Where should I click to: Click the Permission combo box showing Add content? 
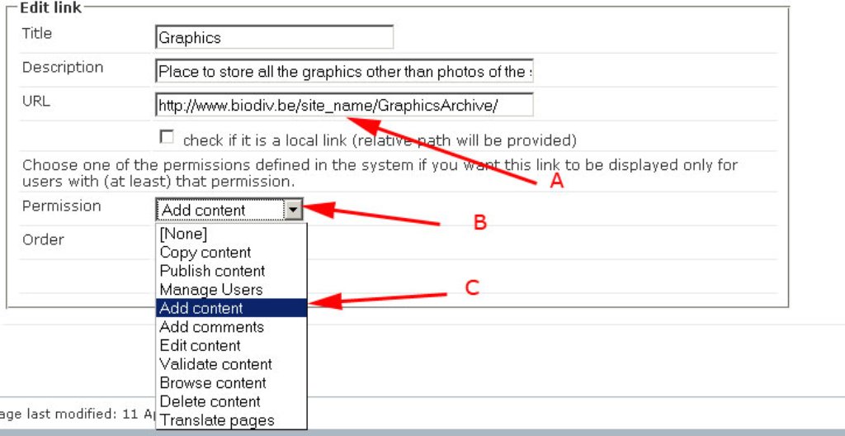coord(229,210)
